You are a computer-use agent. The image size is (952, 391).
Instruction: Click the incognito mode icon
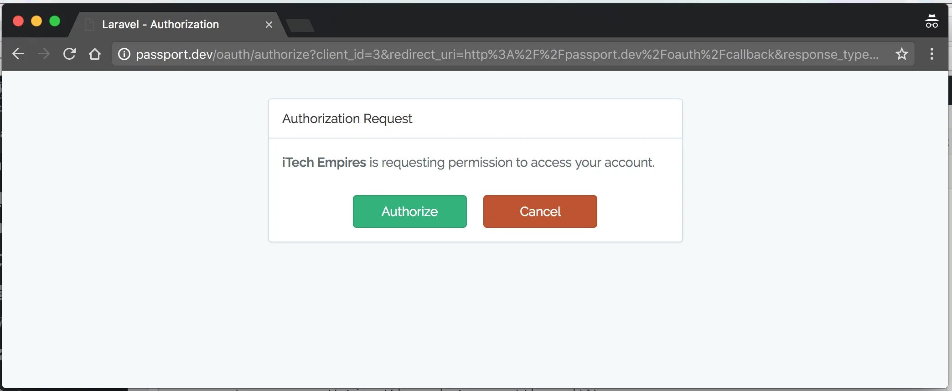(931, 21)
